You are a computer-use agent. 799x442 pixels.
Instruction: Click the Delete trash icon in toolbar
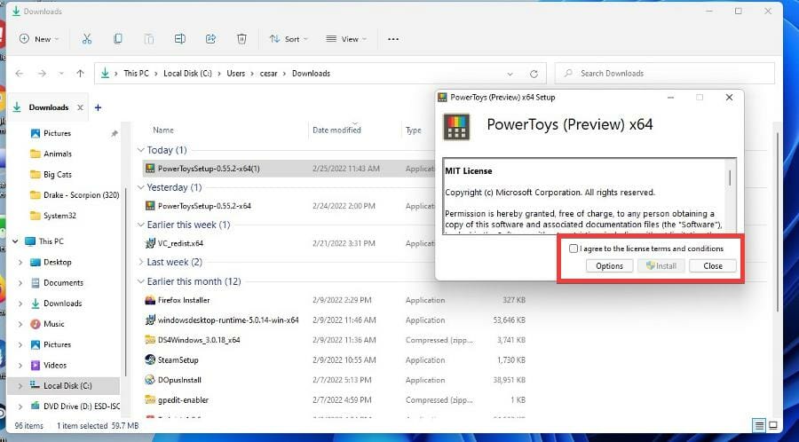[241, 39]
